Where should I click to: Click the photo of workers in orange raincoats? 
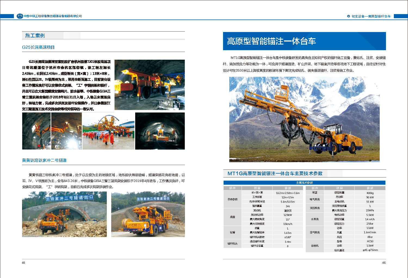[x=108, y=131]
